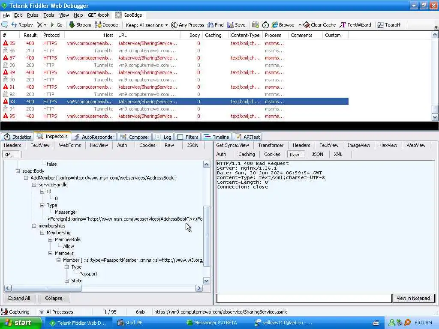The image size is (439, 329).
Task: Collapse the soap:Body tree node
Action: coord(18,171)
